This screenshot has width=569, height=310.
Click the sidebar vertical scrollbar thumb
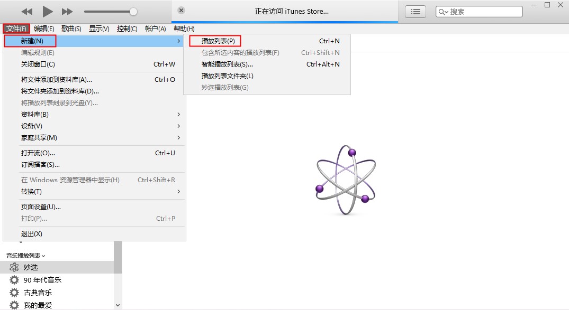point(118,257)
